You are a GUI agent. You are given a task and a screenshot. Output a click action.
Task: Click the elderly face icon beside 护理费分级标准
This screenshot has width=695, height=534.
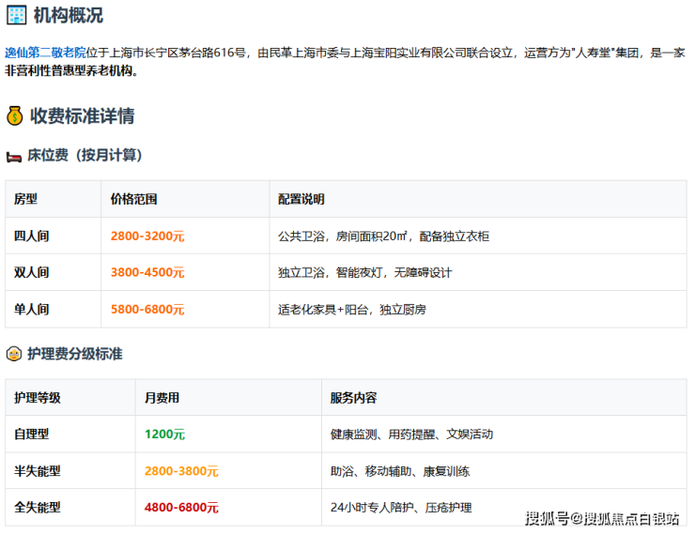[x=13, y=355]
